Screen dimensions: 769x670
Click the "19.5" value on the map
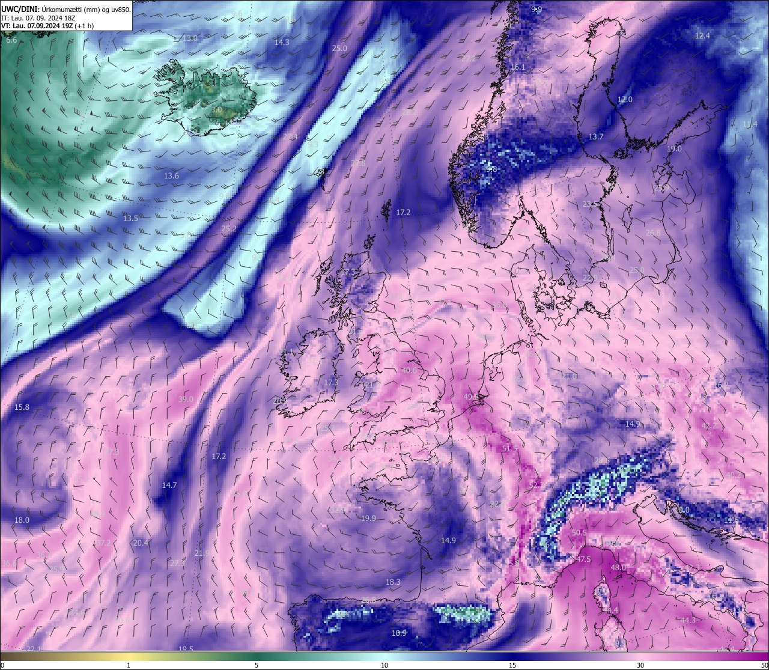(x=186, y=649)
